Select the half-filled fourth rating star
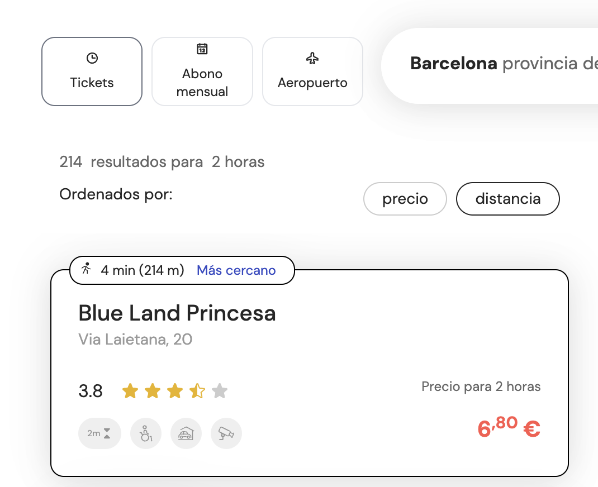The width and height of the screenshot is (598, 487). pos(197,391)
